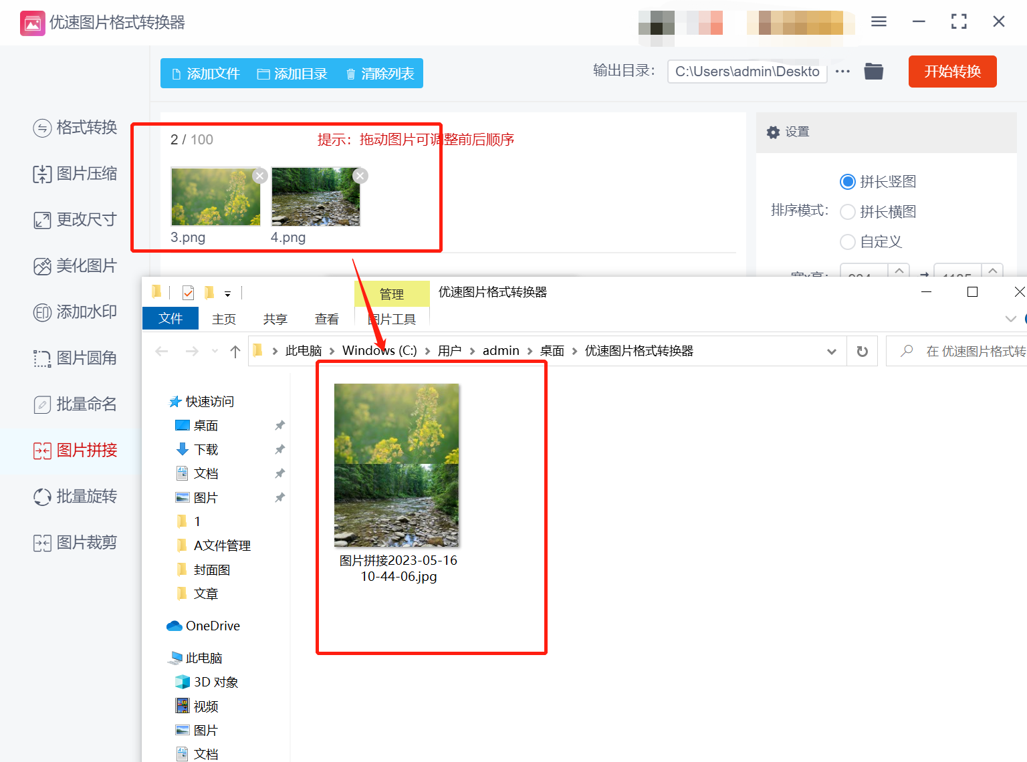
Task: Open the quick access toolbar dropdown arrow
Action: pyautogui.click(x=227, y=293)
